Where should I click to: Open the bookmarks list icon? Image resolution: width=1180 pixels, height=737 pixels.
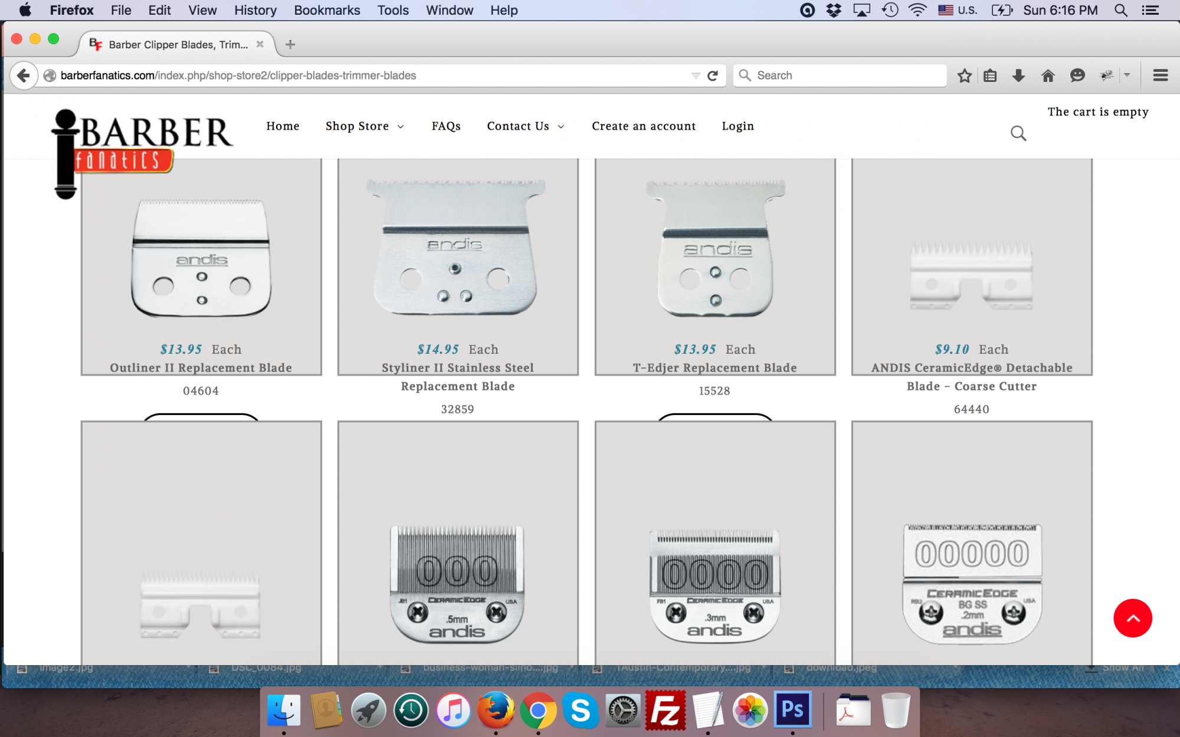pyautogui.click(x=991, y=75)
